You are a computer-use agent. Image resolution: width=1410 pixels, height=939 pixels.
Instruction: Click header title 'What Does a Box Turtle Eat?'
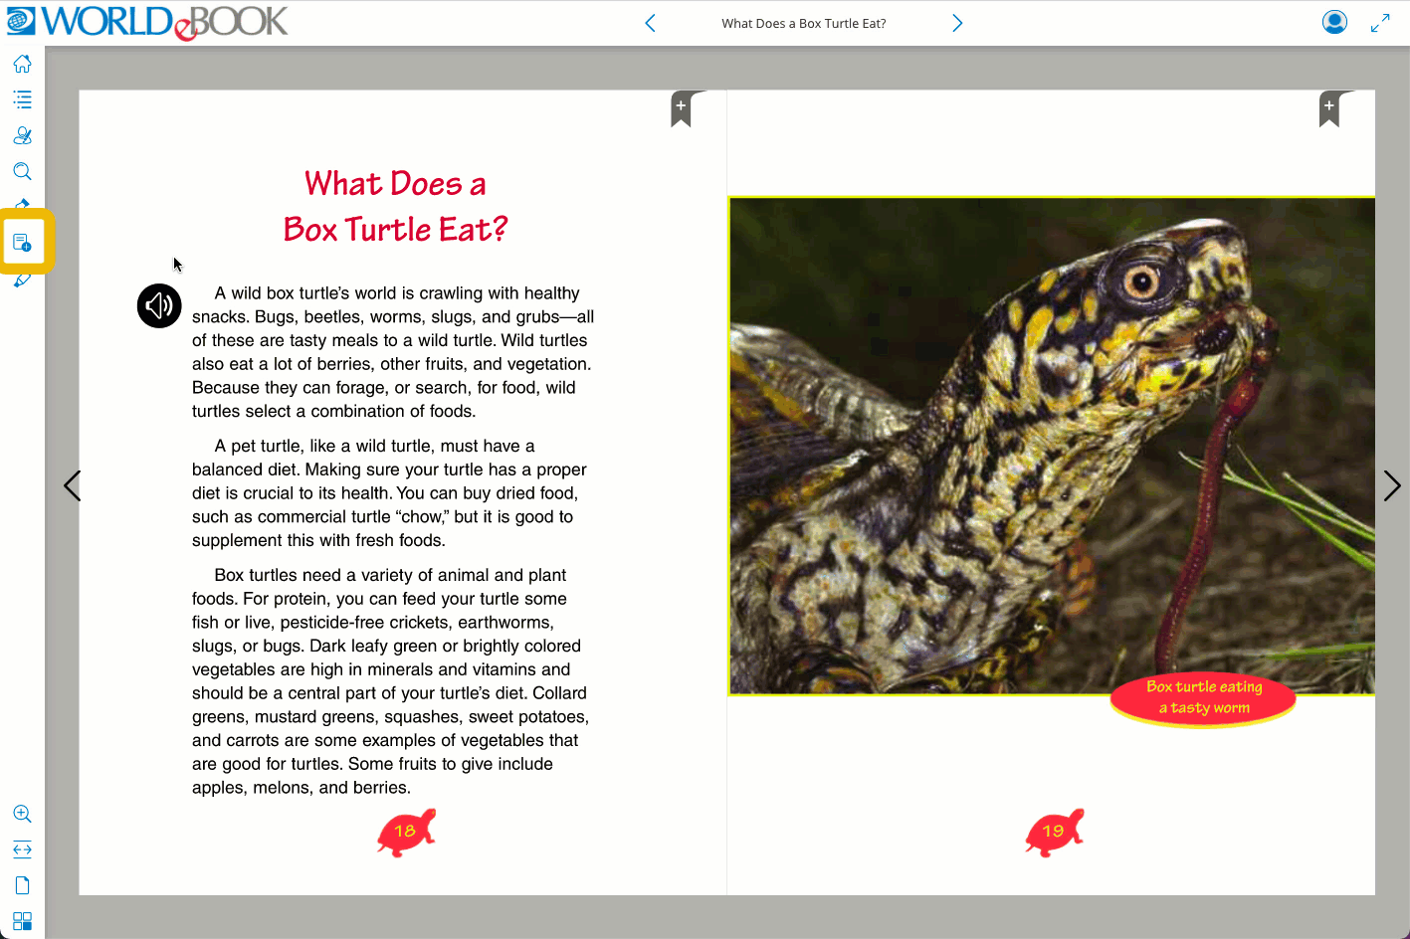pyautogui.click(x=804, y=23)
